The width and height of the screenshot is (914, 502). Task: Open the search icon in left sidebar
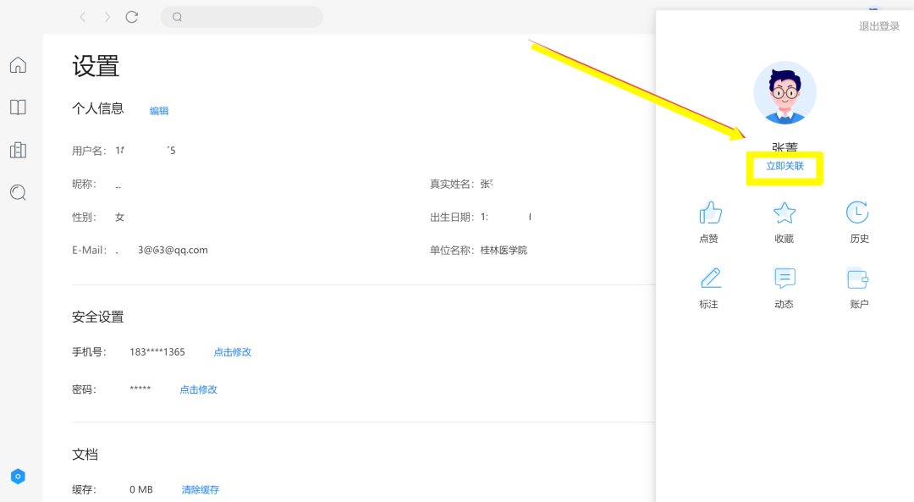click(18, 193)
